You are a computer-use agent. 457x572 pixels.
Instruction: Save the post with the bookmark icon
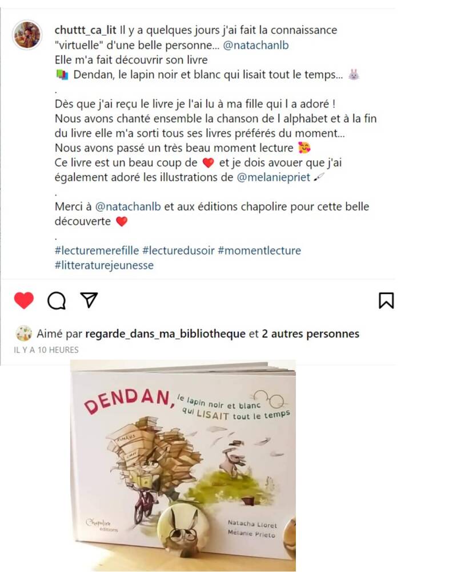(386, 301)
